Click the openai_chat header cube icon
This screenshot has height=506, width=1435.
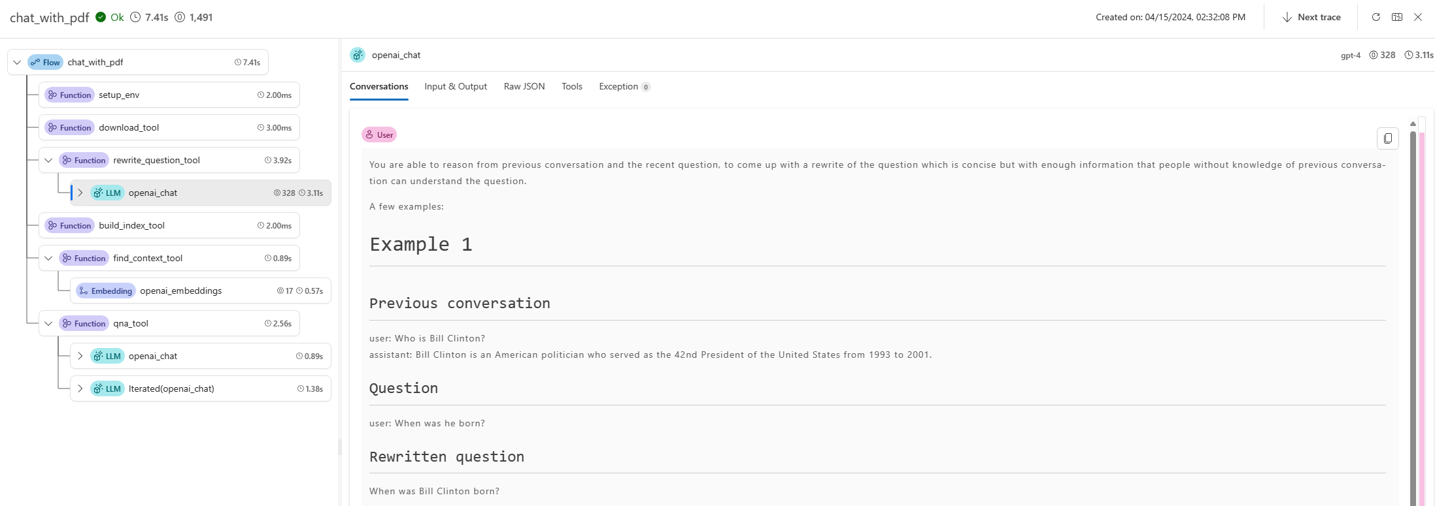click(x=358, y=55)
